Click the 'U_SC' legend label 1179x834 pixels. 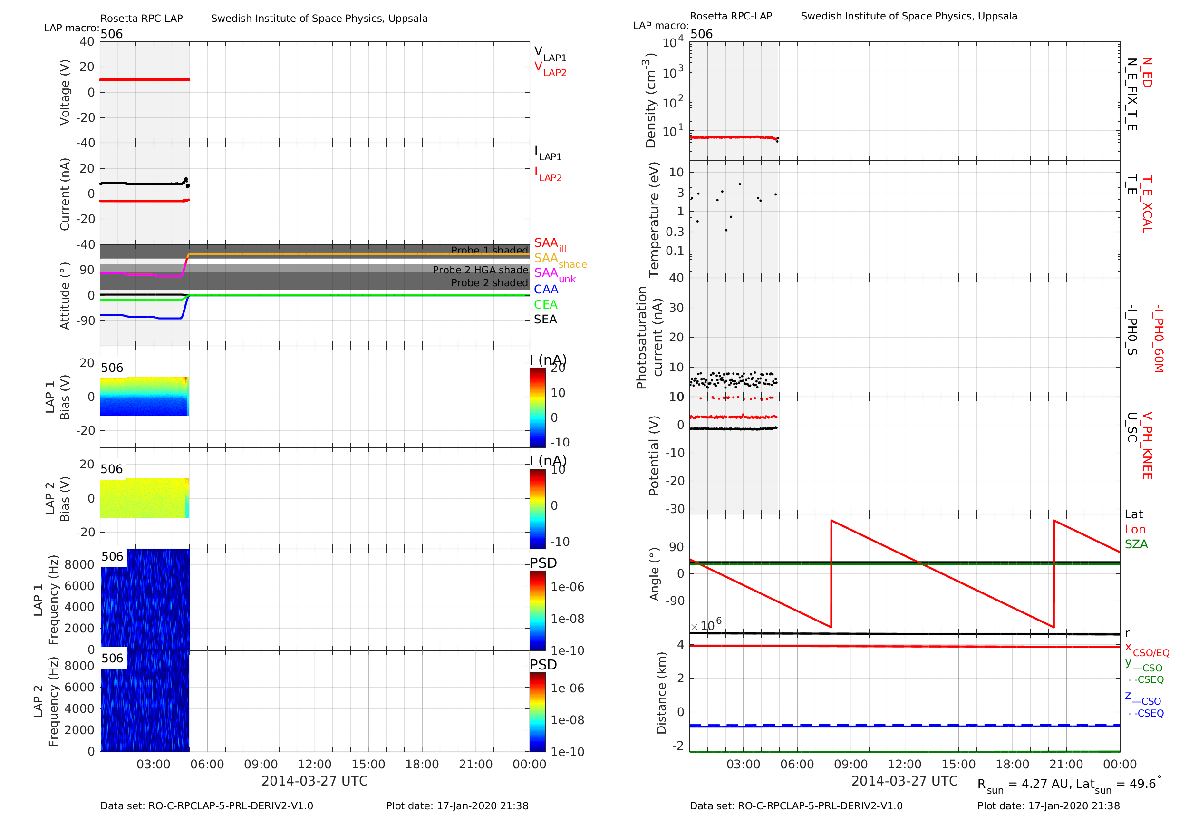coord(1132,427)
